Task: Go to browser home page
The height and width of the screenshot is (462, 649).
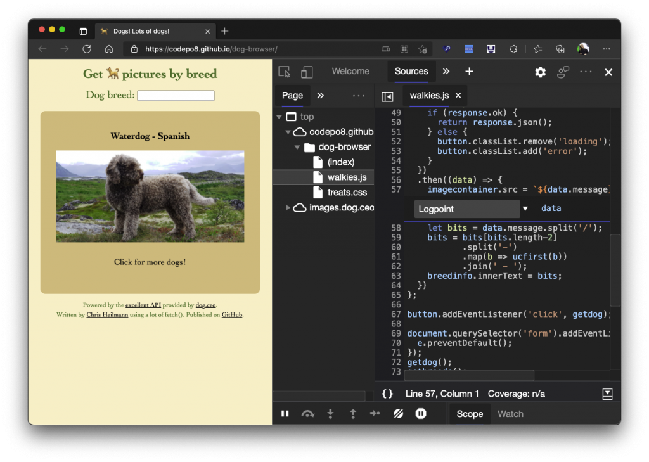Action: pyautogui.click(x=109, y=49)
